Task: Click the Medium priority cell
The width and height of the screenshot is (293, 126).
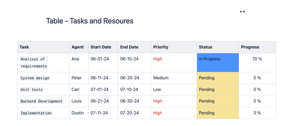Action: coord(161,78)
